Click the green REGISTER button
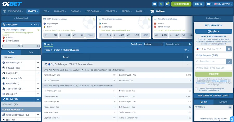Viewport: 234px width, 122px height. pos(213,74)
